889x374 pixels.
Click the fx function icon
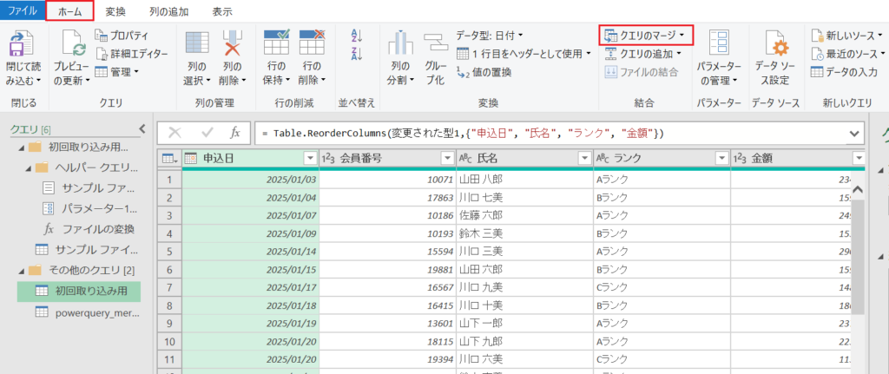pyautogui.click(x=234, y=133)
